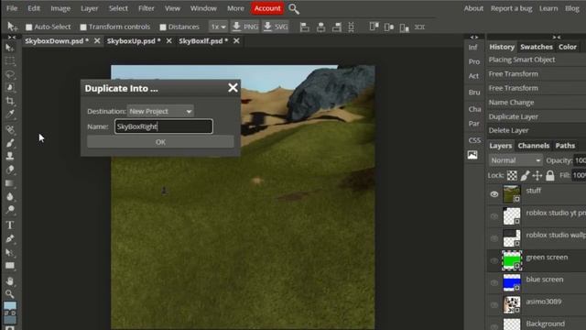
Task: Open the Learn link
Action: coord(548,8)
